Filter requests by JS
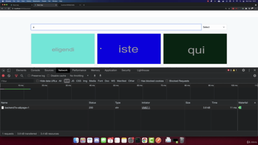 pos(73,81)
